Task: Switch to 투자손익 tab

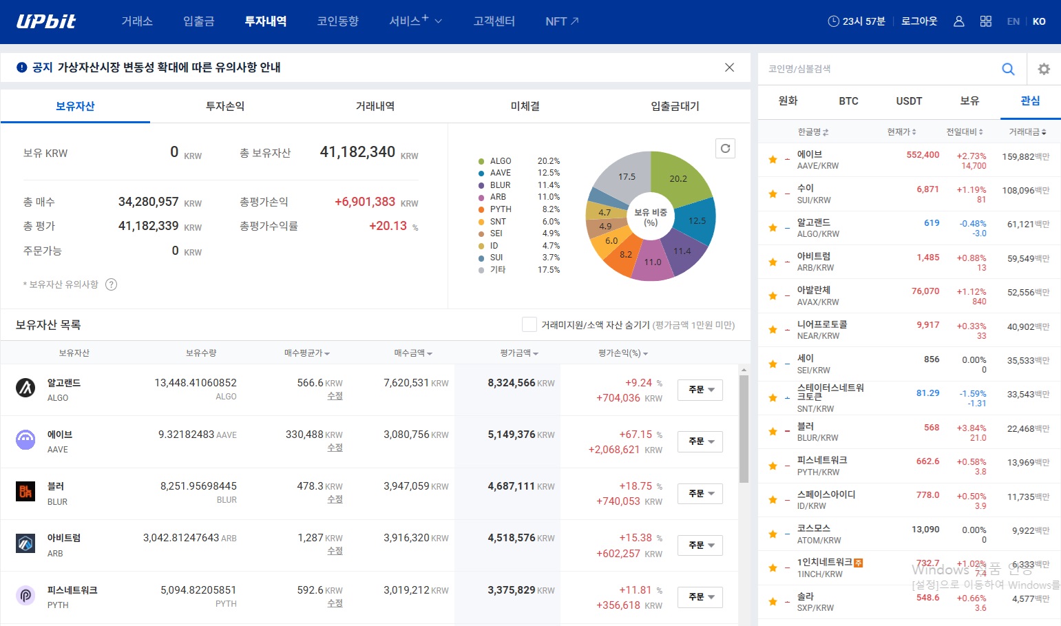Action: tap(225, 106)
